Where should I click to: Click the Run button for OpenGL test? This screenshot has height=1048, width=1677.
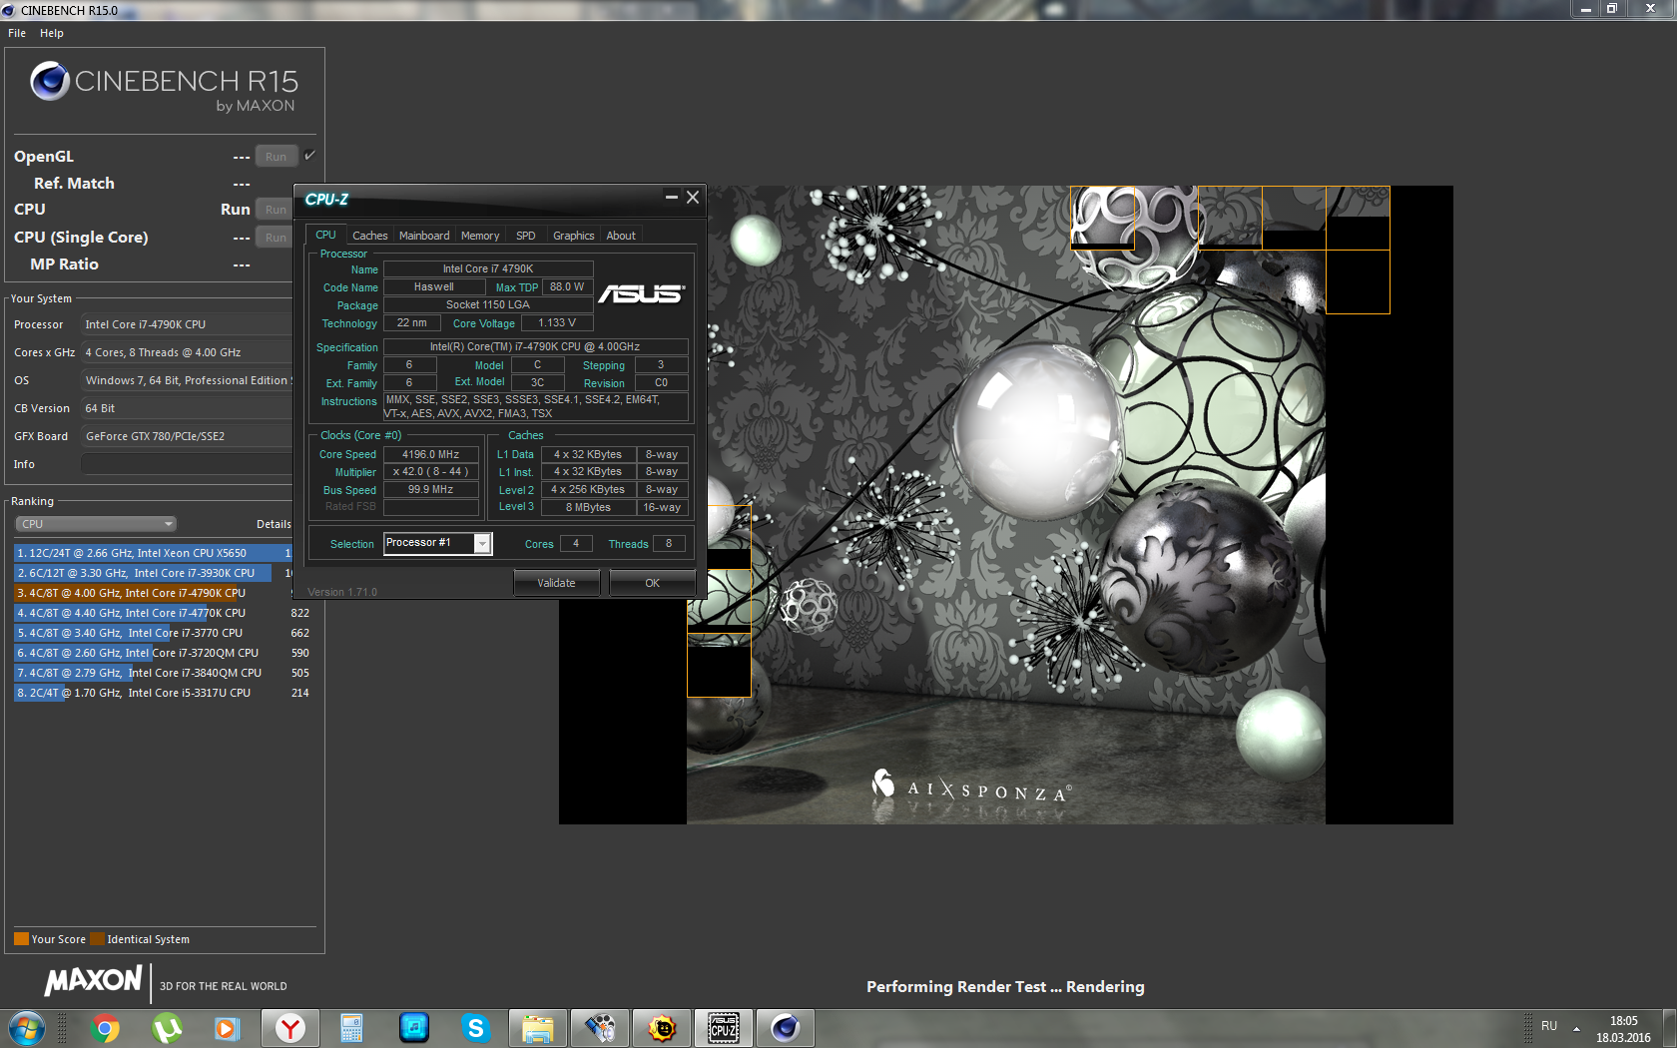point(277,157)
